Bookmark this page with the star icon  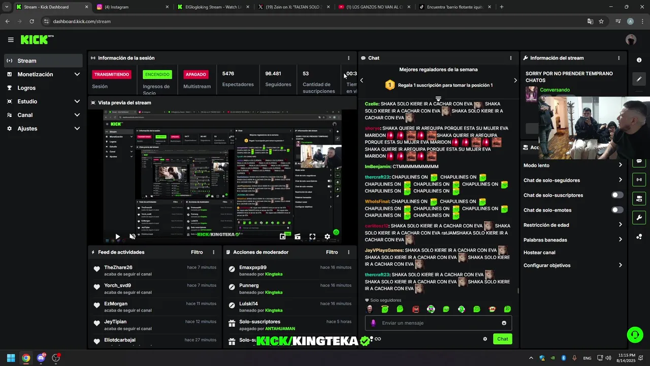601,21
